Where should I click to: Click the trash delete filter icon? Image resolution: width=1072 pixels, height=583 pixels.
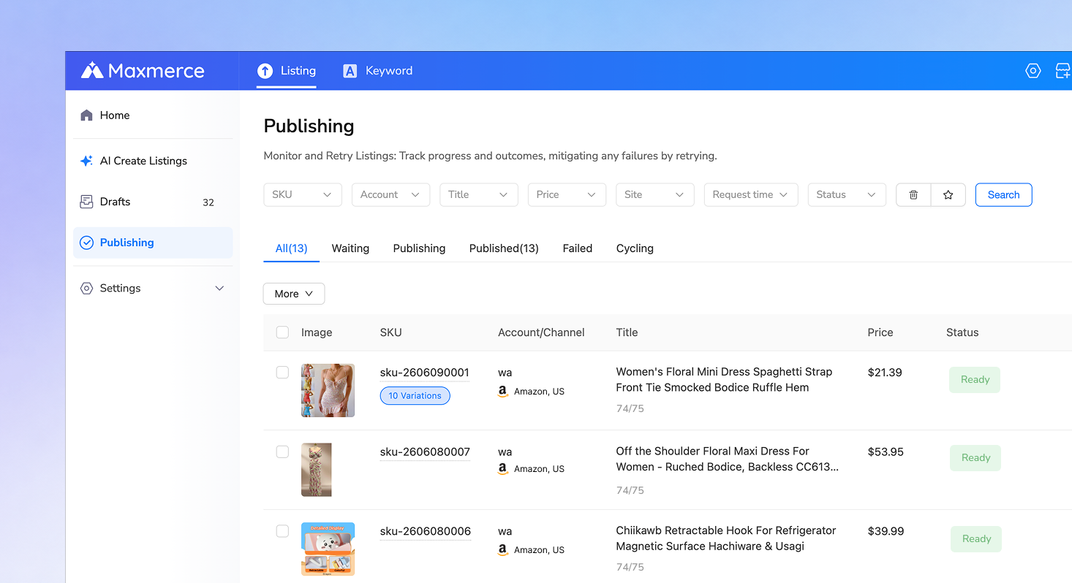coord(913,195)
